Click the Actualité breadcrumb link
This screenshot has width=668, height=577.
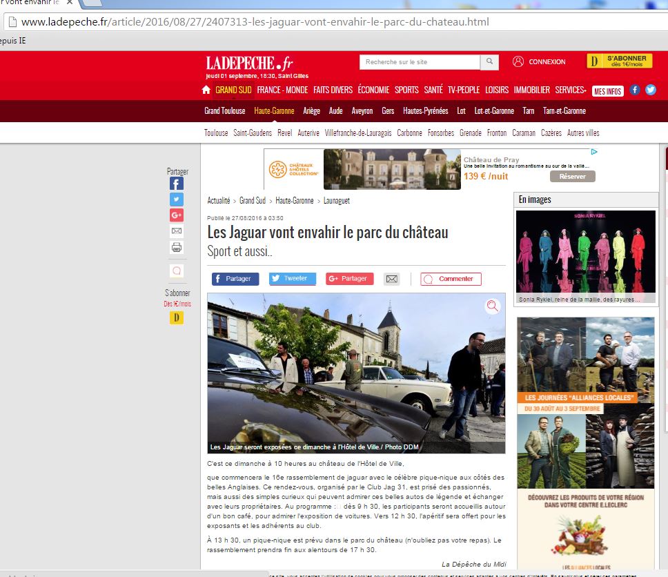(219, 201)
